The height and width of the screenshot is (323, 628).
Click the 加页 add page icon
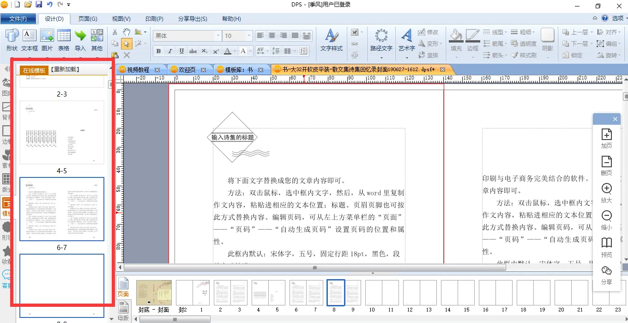(x=606, y=138)
